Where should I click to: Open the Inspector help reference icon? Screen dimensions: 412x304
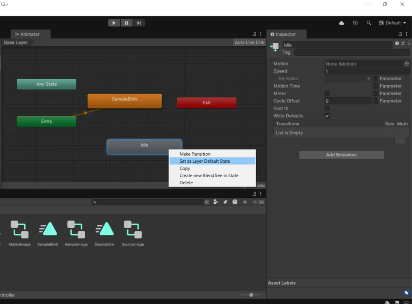397,43
